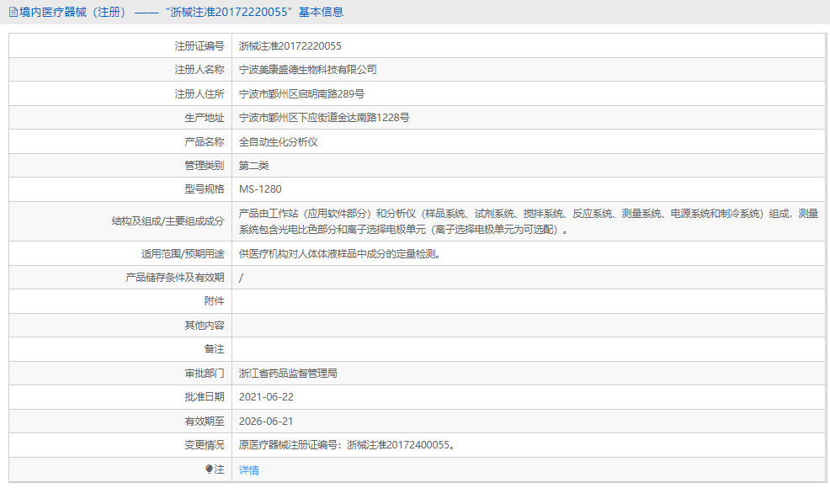
Task: Select the 变更情况 label
Action: [205, 445]
